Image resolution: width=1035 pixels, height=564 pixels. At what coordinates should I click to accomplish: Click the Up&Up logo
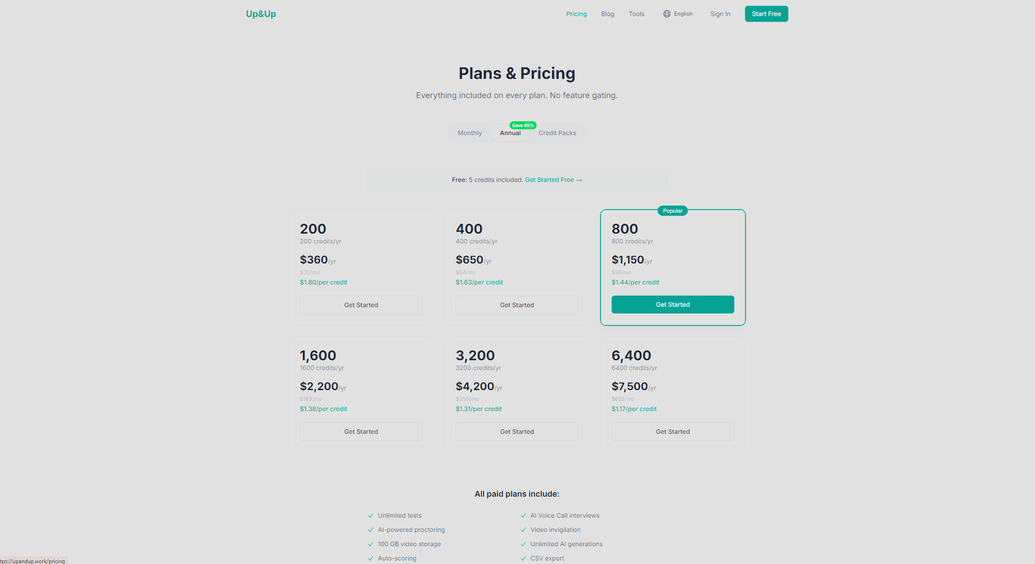(261, 14)
